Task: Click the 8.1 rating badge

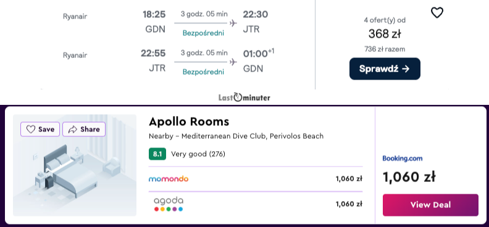Action: [157, 154]
